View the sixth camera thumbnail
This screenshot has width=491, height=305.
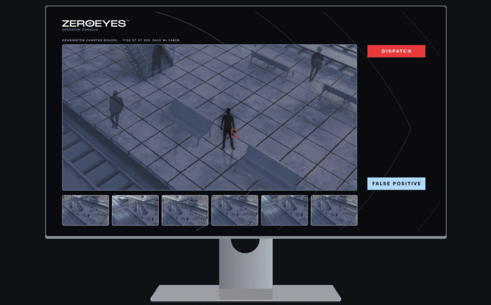(x=333, y=210)
